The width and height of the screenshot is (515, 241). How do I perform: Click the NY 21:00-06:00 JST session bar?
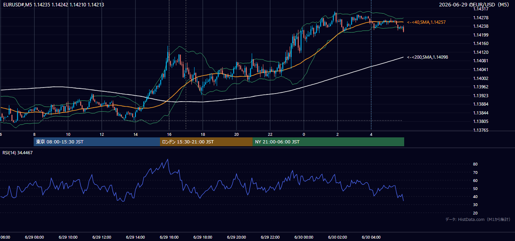328,142
